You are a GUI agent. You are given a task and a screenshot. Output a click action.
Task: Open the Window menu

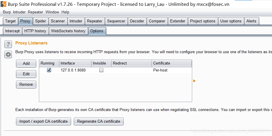tap(52, 12)
